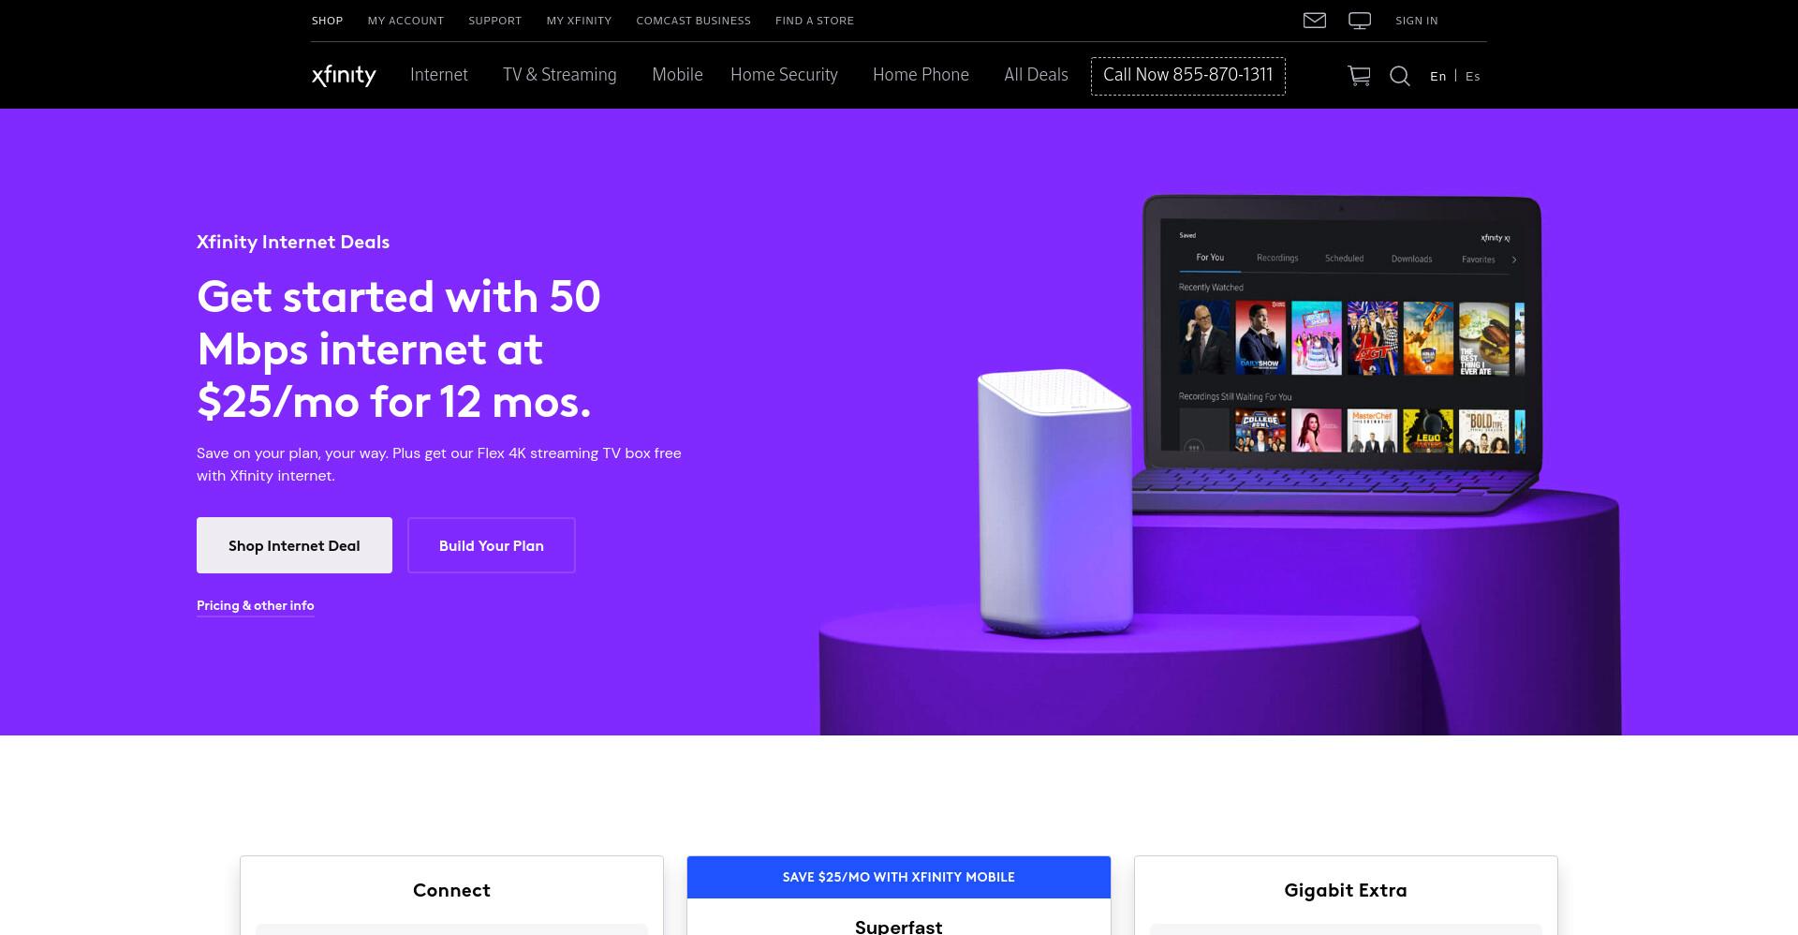Click the TV monitor icon in the header
Screen dimensions: 1798x935
click(x=1360, y=21)
